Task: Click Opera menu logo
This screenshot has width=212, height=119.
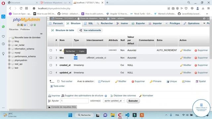Action: tap(3, 3)
